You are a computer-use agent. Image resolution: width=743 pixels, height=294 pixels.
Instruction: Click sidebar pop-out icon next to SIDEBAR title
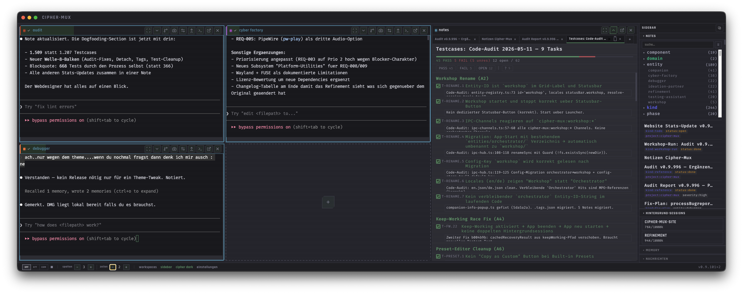click(720, 28)
